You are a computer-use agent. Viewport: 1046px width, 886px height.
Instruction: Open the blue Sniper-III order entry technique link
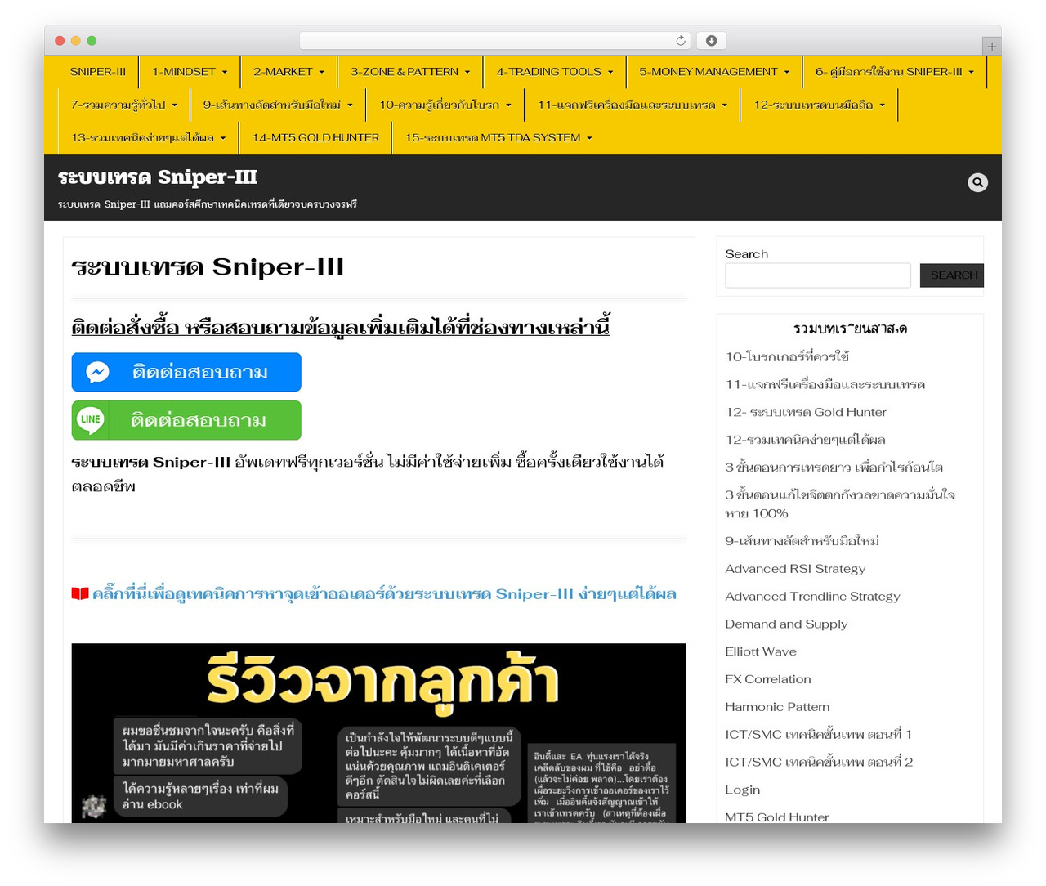point(384,593)
